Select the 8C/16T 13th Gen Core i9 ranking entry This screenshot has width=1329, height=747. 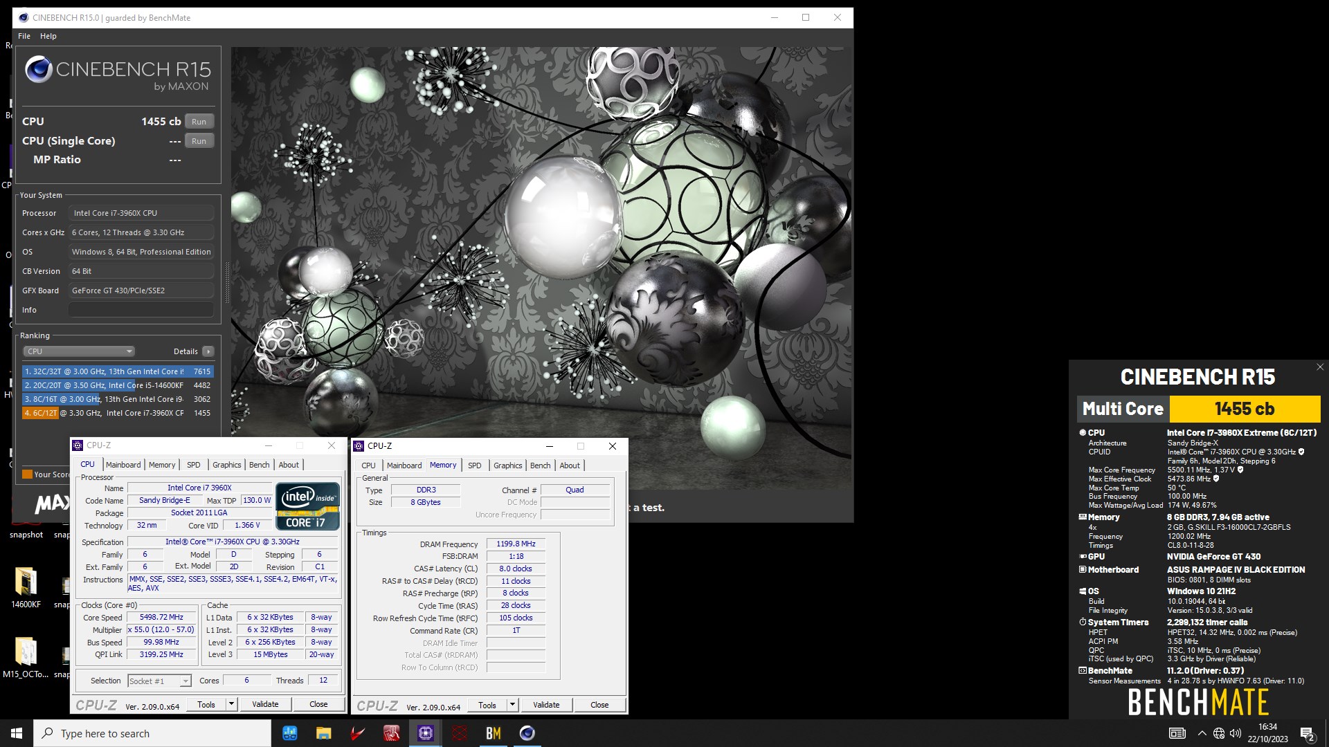(118, 399)
